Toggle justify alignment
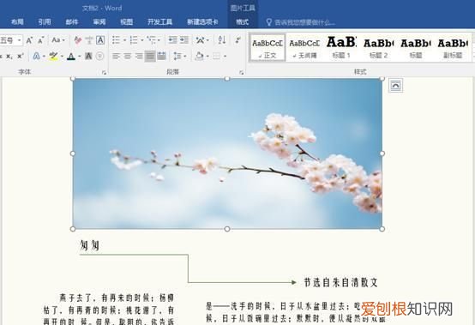The image size is (475, 325). click(x=150, y=56)
